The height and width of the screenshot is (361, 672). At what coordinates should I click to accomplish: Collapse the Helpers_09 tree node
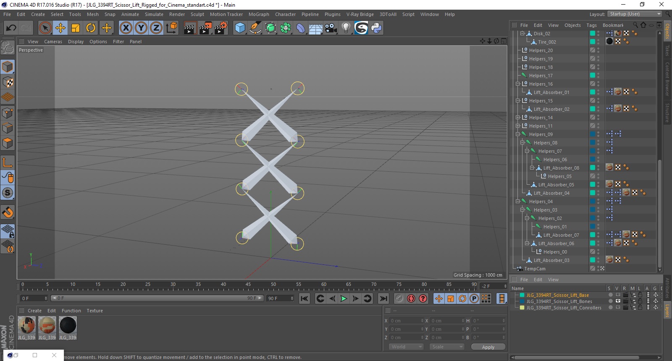518,134
